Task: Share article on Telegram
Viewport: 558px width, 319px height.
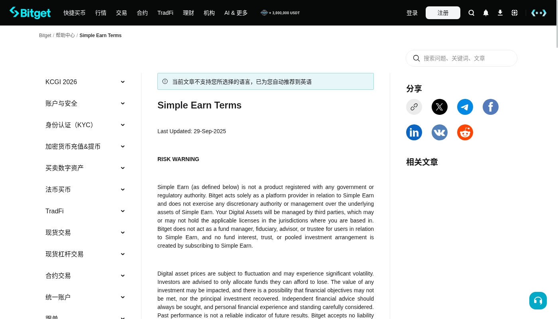Action: coord(465,107)
